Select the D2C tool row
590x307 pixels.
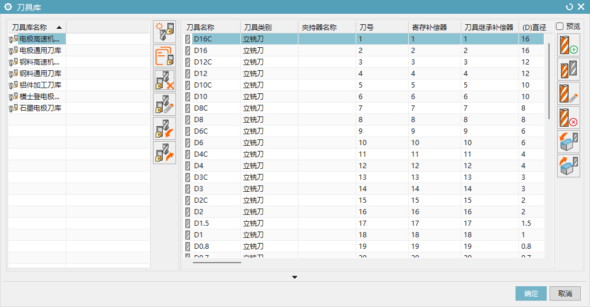364,200
